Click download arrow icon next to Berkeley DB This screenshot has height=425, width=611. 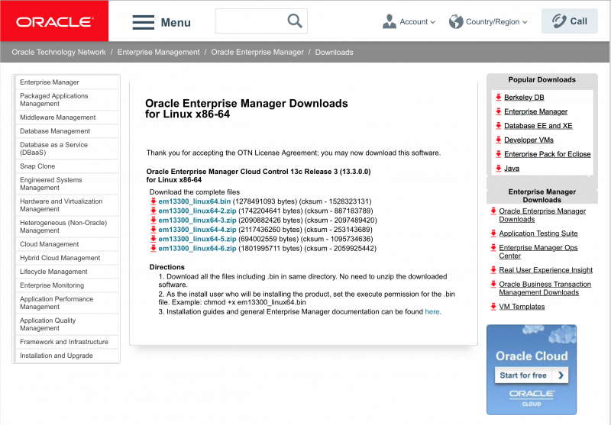coord(498,98)
